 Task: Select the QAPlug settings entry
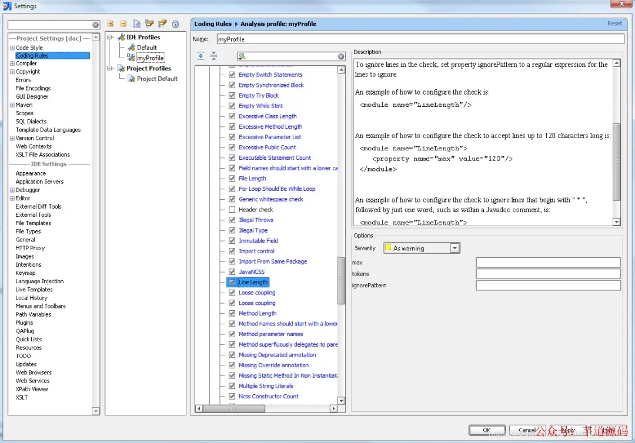25,331
